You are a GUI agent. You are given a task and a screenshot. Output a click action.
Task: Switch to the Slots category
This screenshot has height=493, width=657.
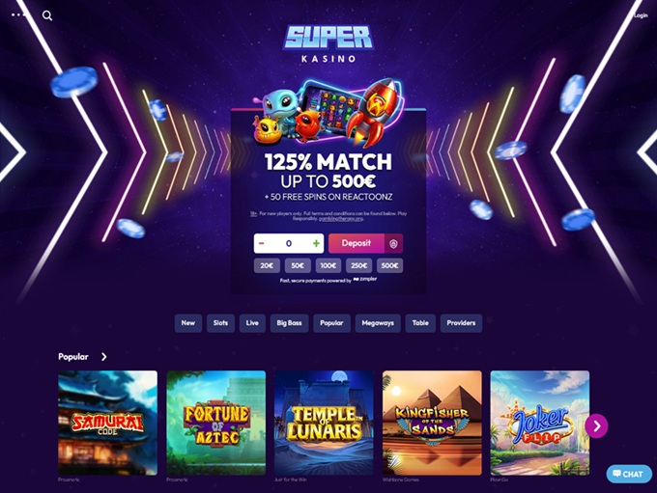point(220,323)
